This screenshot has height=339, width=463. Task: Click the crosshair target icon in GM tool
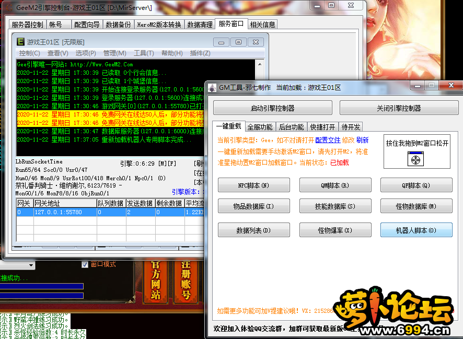pyautogui.click(x=415, y=159)
